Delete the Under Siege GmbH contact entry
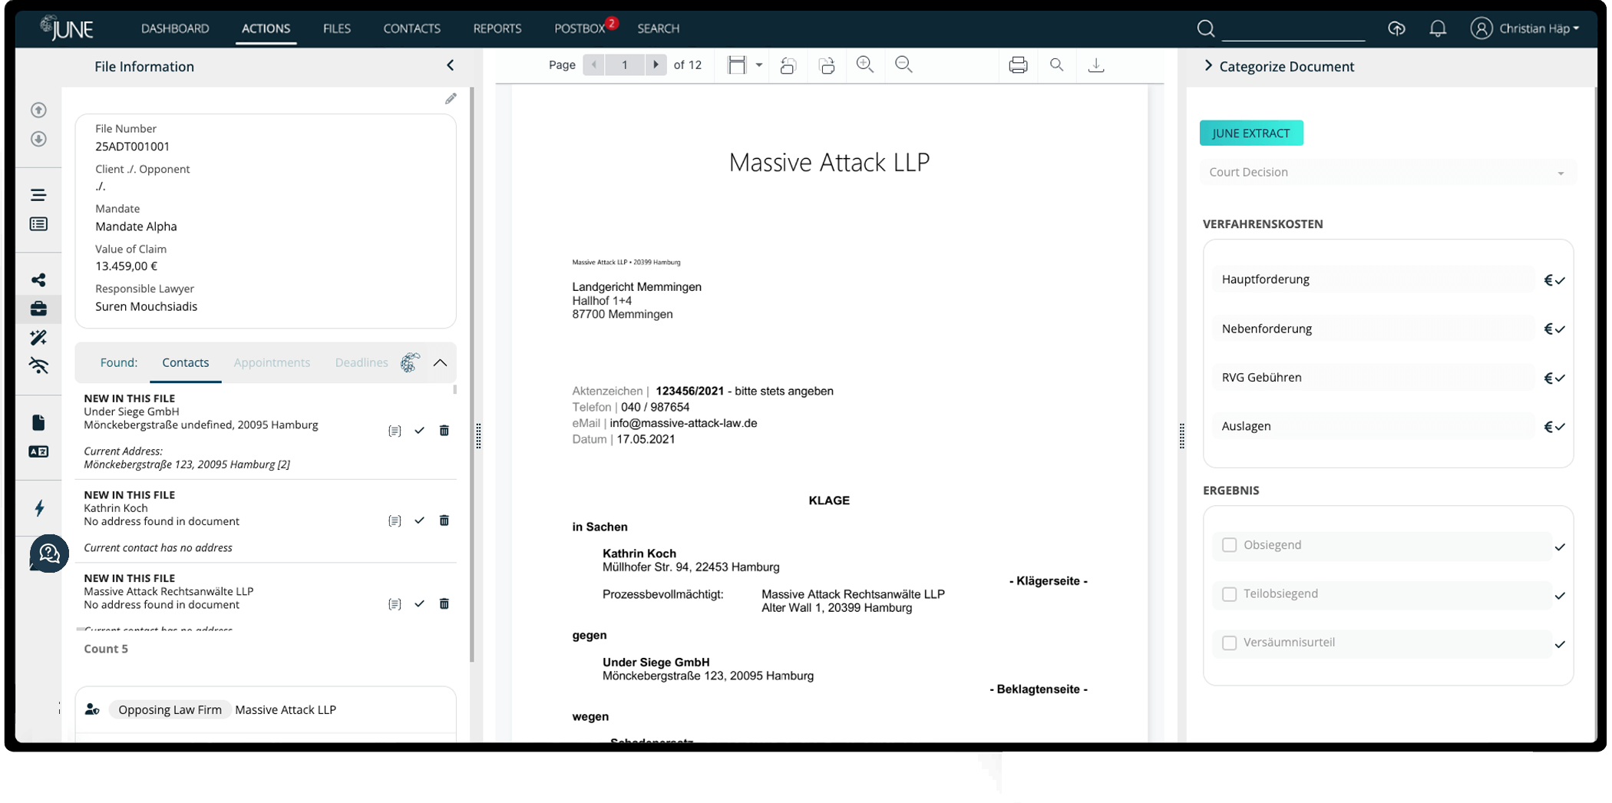 coord(444,431)
